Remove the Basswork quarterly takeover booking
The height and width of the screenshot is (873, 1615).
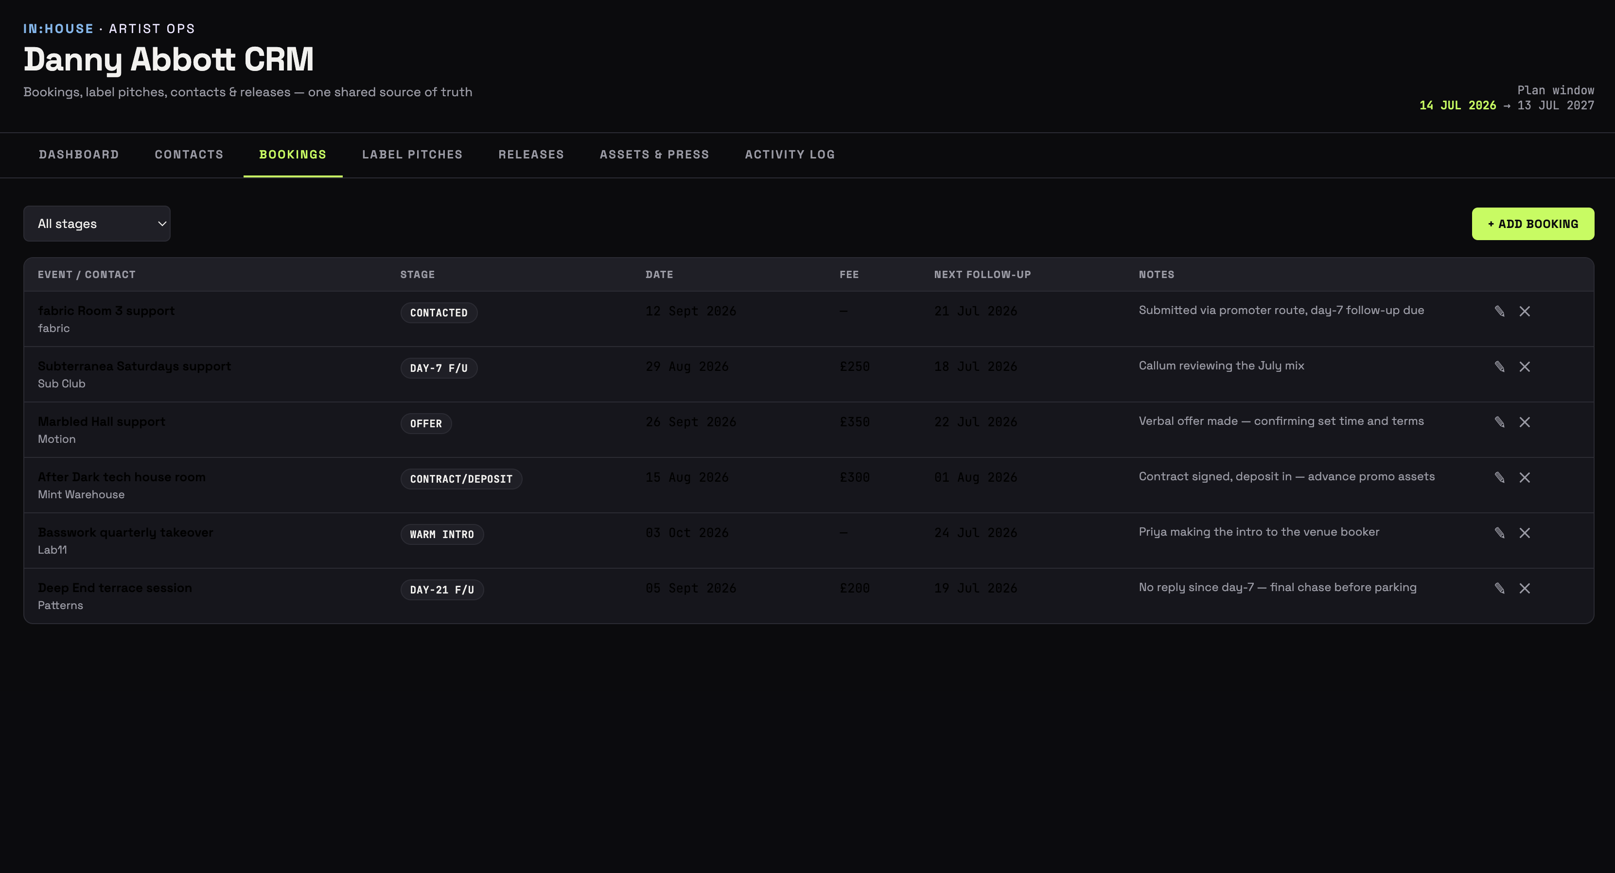1525,533
